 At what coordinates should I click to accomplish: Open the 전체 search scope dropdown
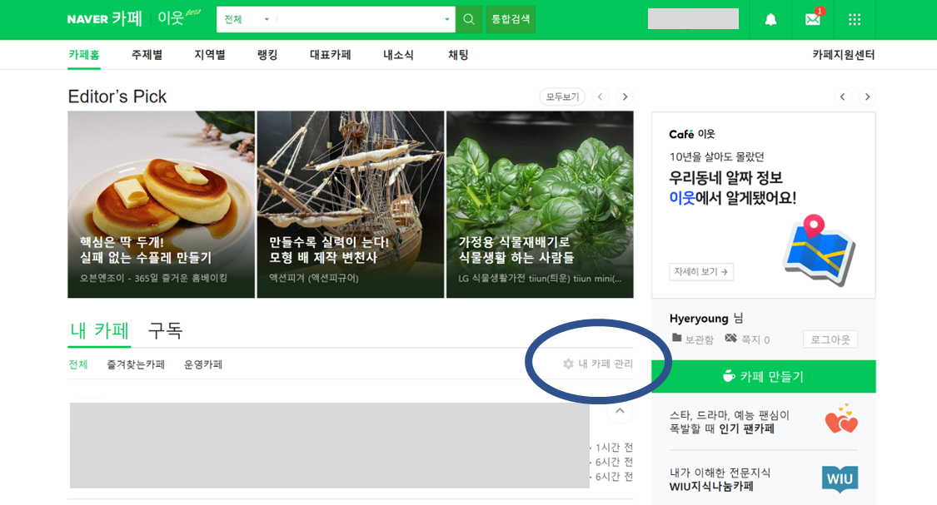[247, 20]
